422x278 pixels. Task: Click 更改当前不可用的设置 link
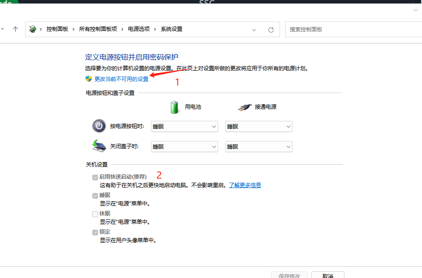121,79
